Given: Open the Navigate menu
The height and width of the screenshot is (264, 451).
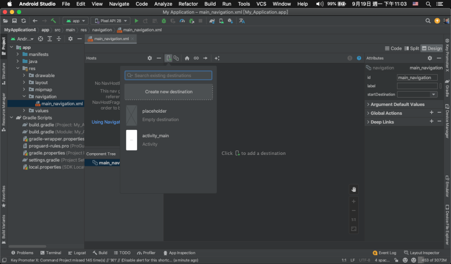Looking at the screenshot, I should click(119, 4).
